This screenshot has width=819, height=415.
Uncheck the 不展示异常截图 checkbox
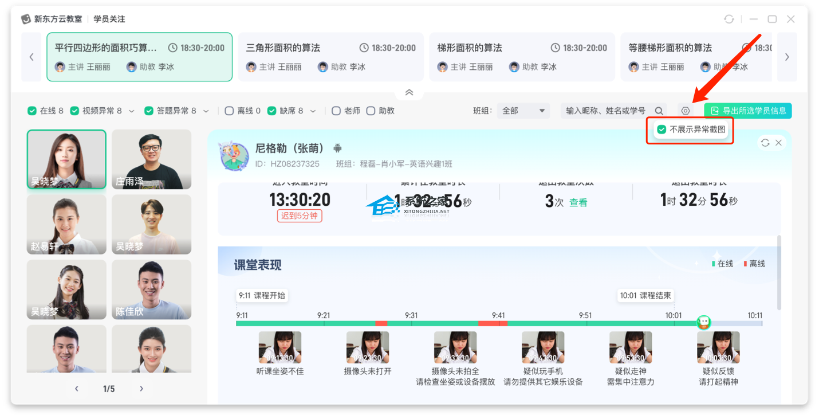coord(661,130)
